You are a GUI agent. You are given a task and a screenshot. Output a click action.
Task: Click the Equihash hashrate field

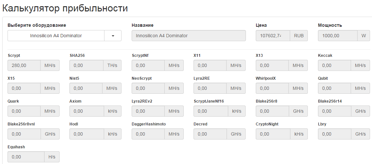pos(26,157)
